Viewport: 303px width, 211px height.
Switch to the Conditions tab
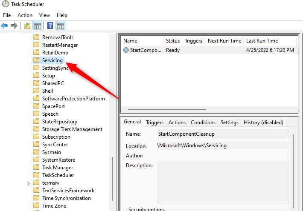pos(203,123)
